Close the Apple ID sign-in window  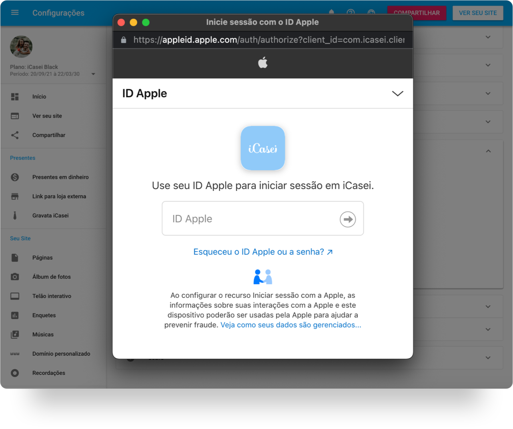121,22
